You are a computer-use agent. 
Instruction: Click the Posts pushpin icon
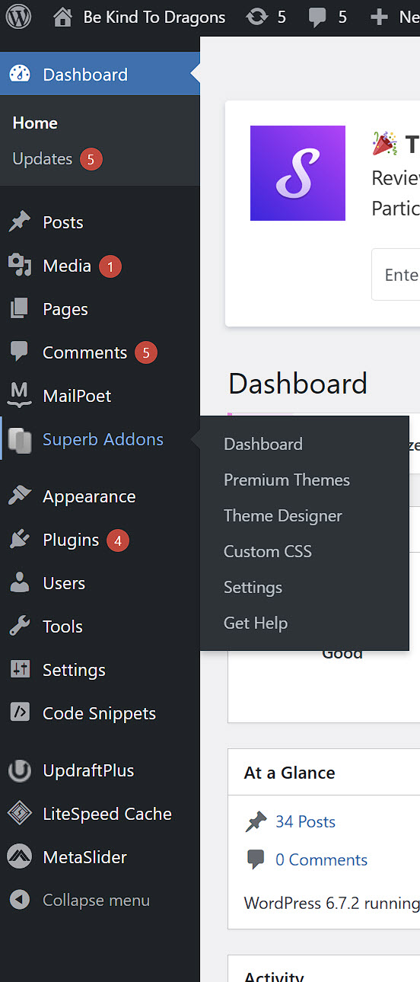[x=19, y=222]
